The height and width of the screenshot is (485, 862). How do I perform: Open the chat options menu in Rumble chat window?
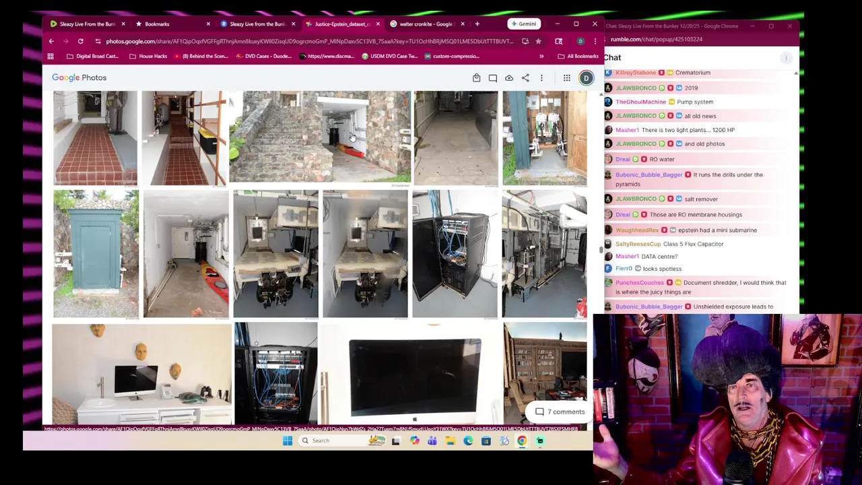click(x=786, y=58)
